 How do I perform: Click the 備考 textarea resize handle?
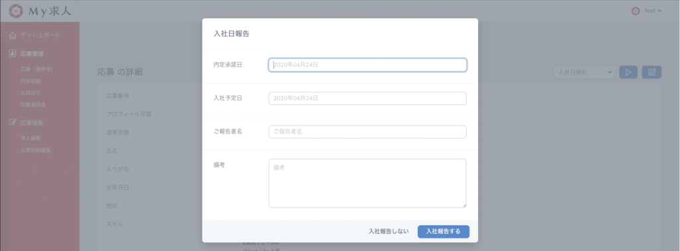464,205
